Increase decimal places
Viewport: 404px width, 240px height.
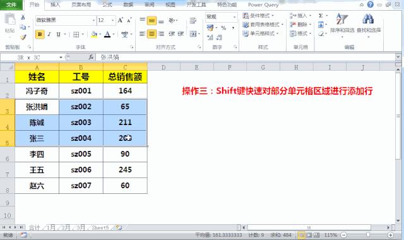(210, 37)
